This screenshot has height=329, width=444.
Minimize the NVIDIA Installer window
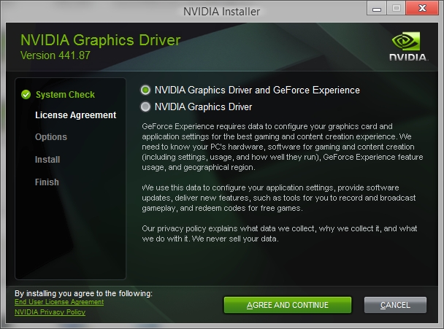click(x=377, y=8)
